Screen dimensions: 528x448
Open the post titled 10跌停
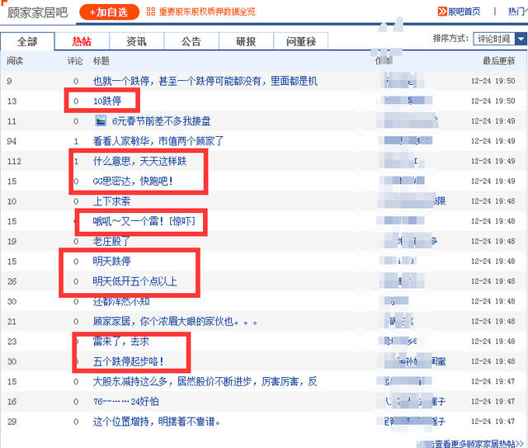pos(107,101)
